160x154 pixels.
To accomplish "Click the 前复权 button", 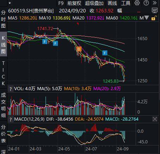I will pos(74,3).
